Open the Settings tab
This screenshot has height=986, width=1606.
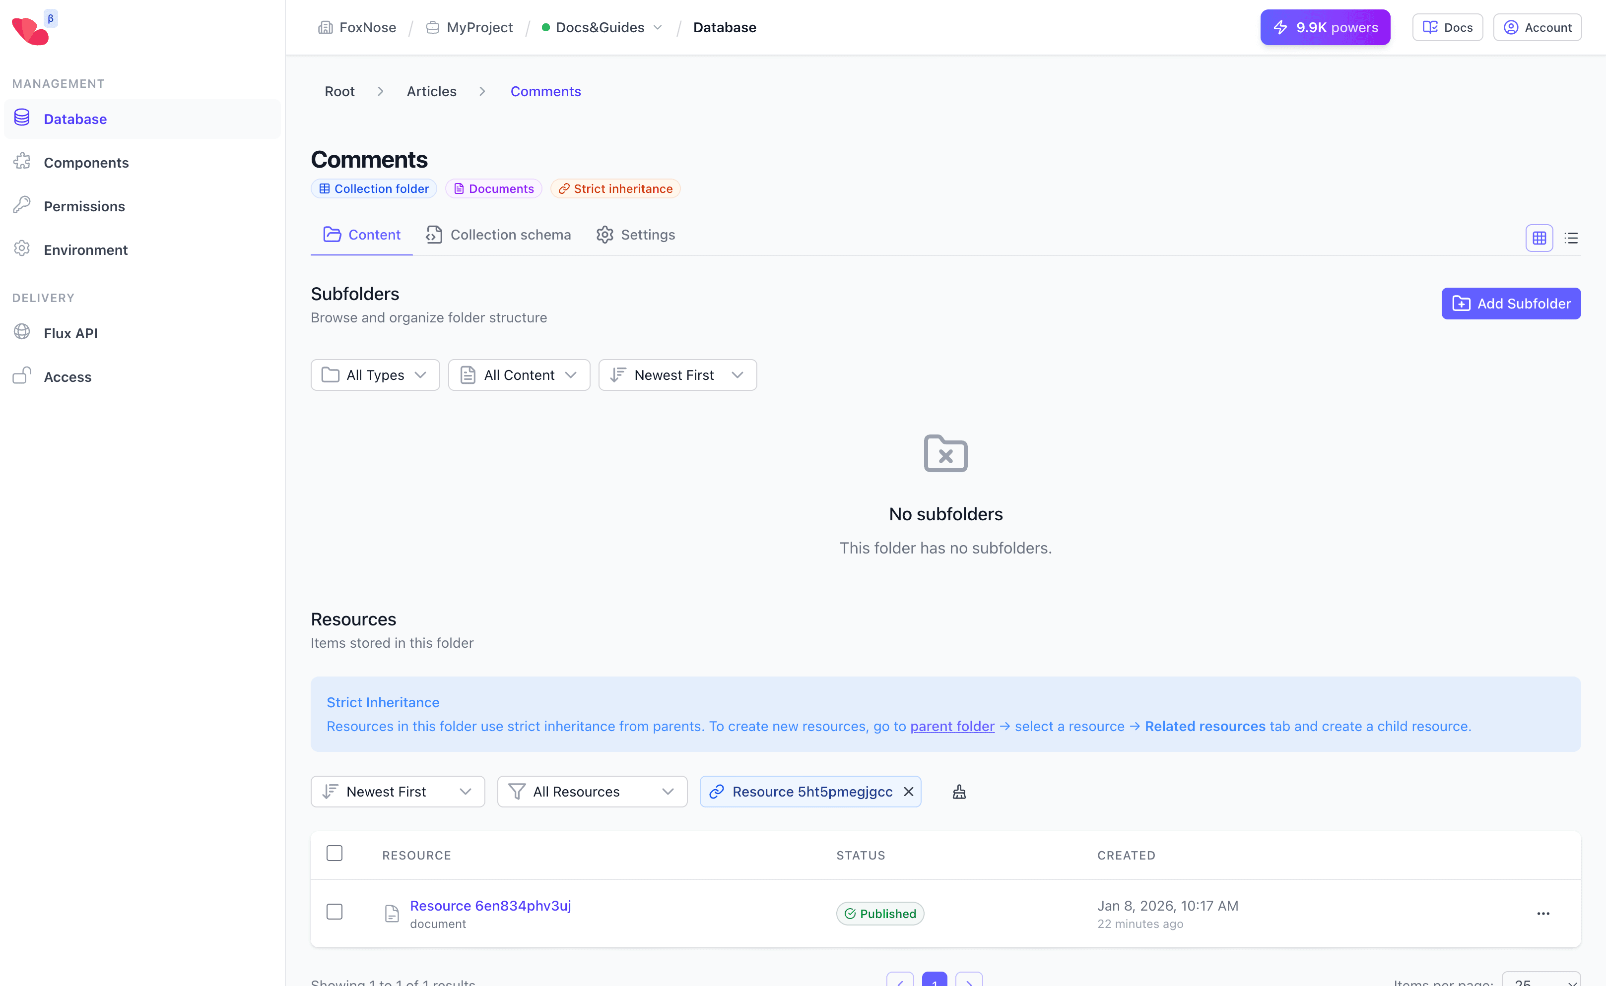click(x=636, y=235)
